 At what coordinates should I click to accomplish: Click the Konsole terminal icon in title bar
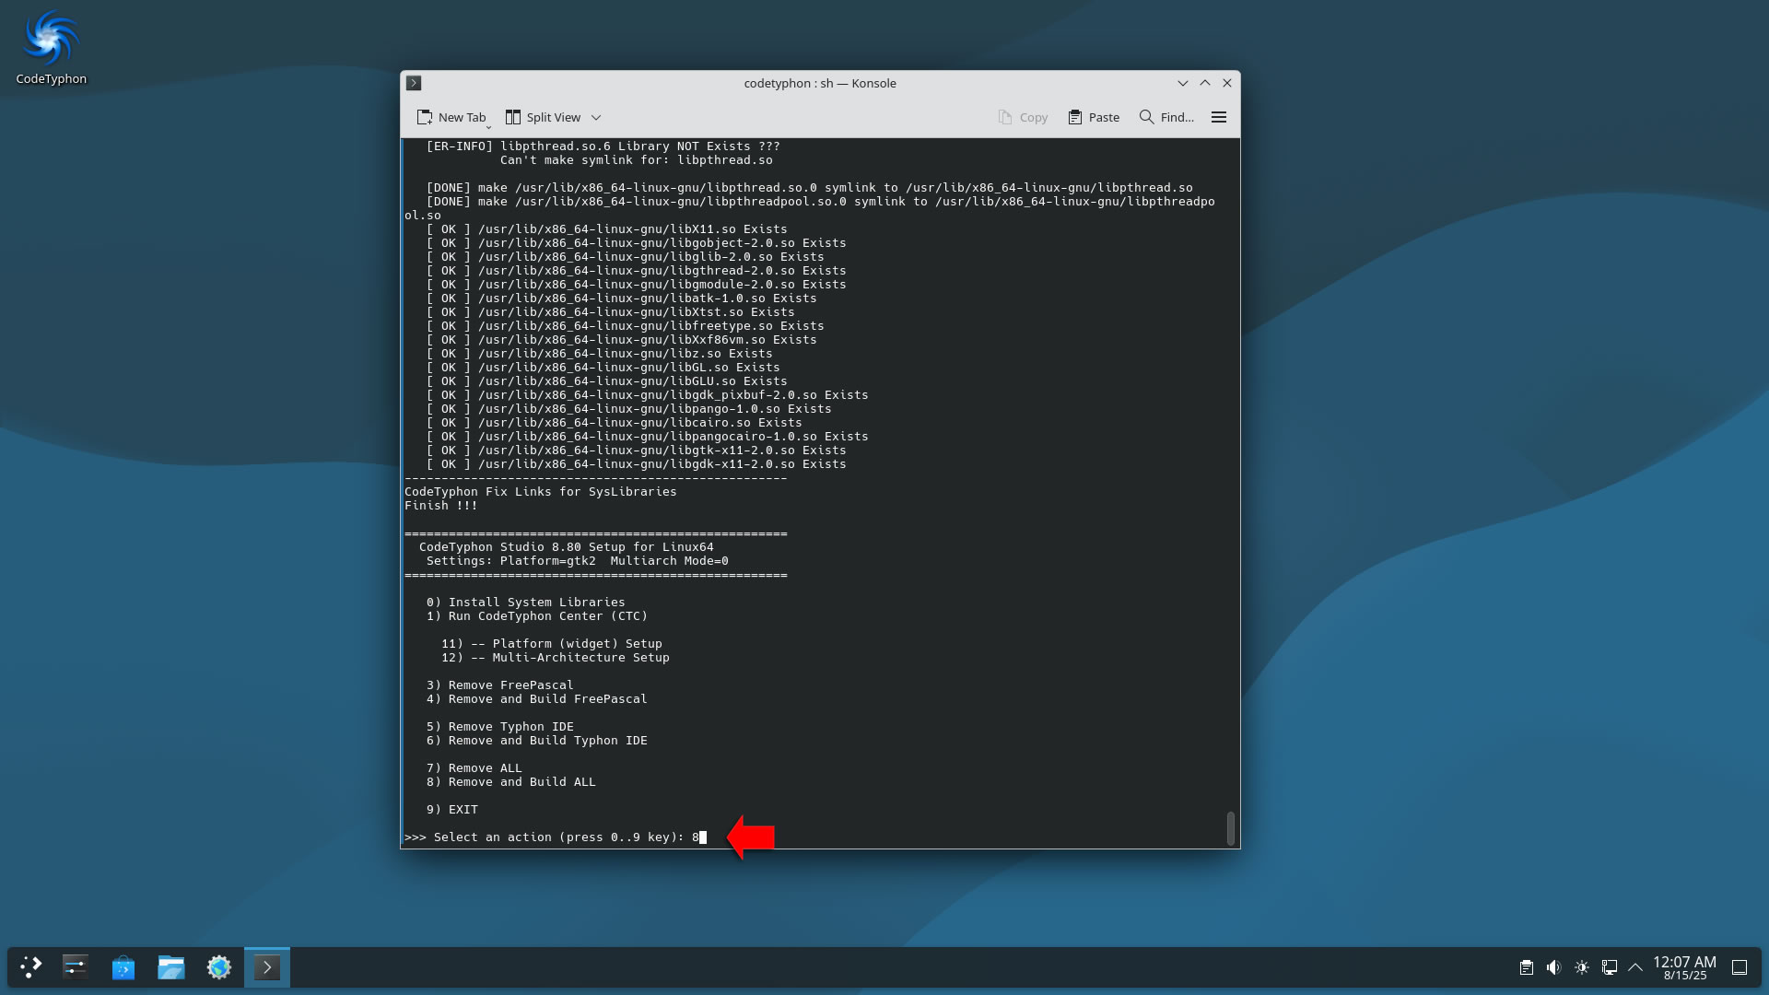[414, 83]
